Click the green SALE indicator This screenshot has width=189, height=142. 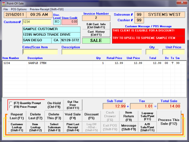click(96, 41)
